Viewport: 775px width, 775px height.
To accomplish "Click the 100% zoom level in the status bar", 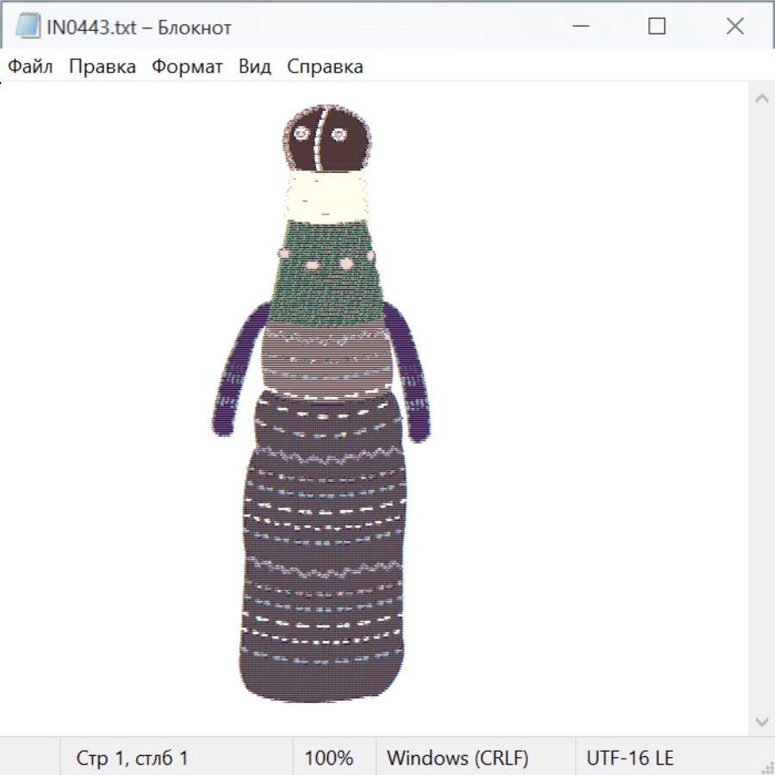I will pyautogui.click(x=329, y=759).
